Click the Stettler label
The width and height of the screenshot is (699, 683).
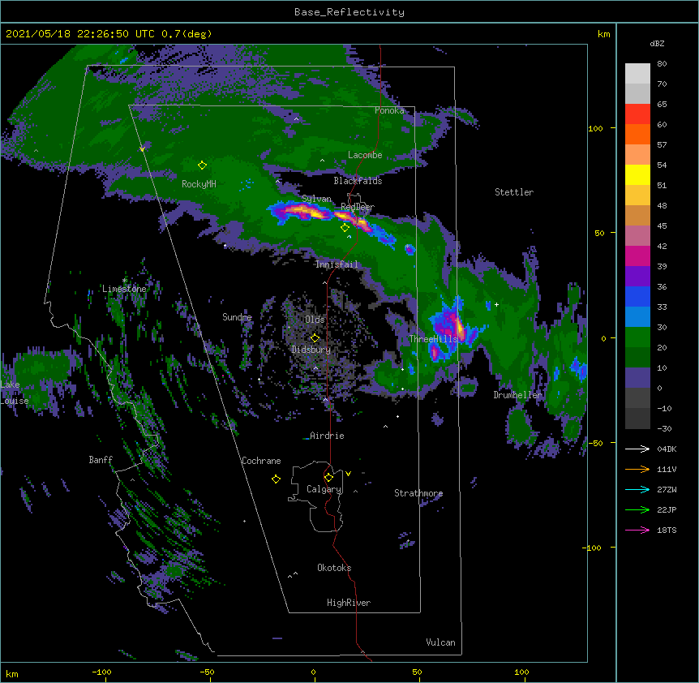coord(514,192)
